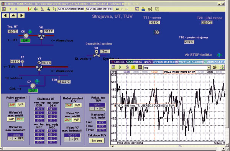Click the blue back arrow in the schema toolbar
Viewport: 230px width, 151px height.
[117, 9]
